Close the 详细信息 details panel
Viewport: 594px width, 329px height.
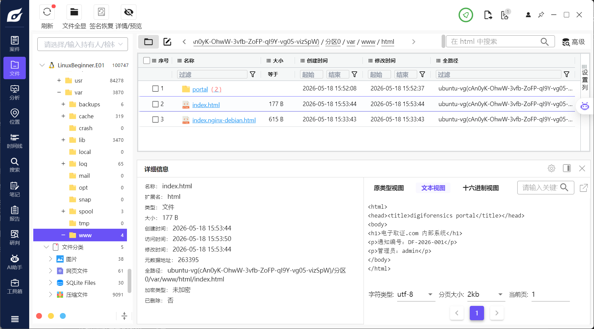pos(582,168)
